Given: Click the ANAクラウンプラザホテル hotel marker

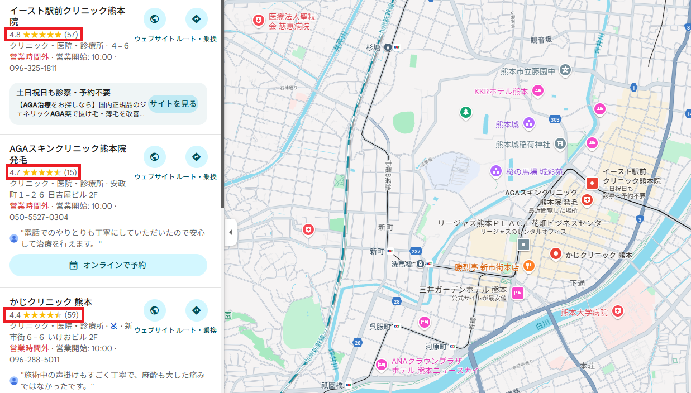Looking at the screenshot, I should [x=382, y=365].
